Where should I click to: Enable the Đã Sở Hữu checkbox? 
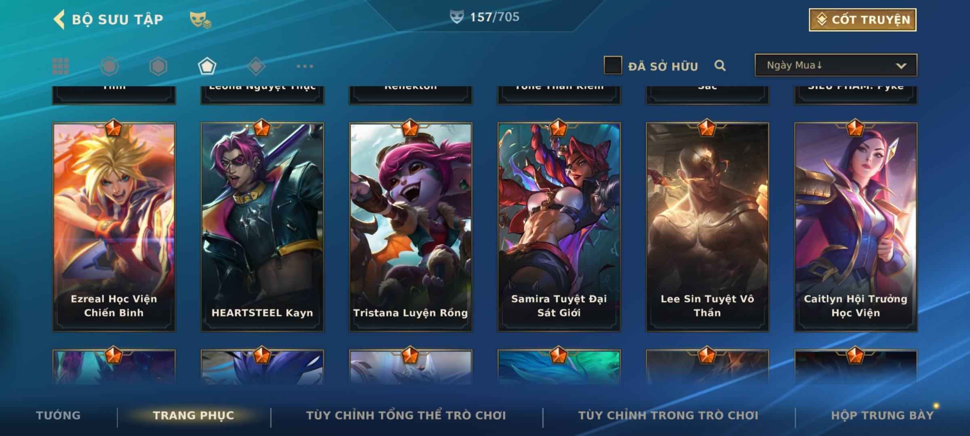(613, 65)
